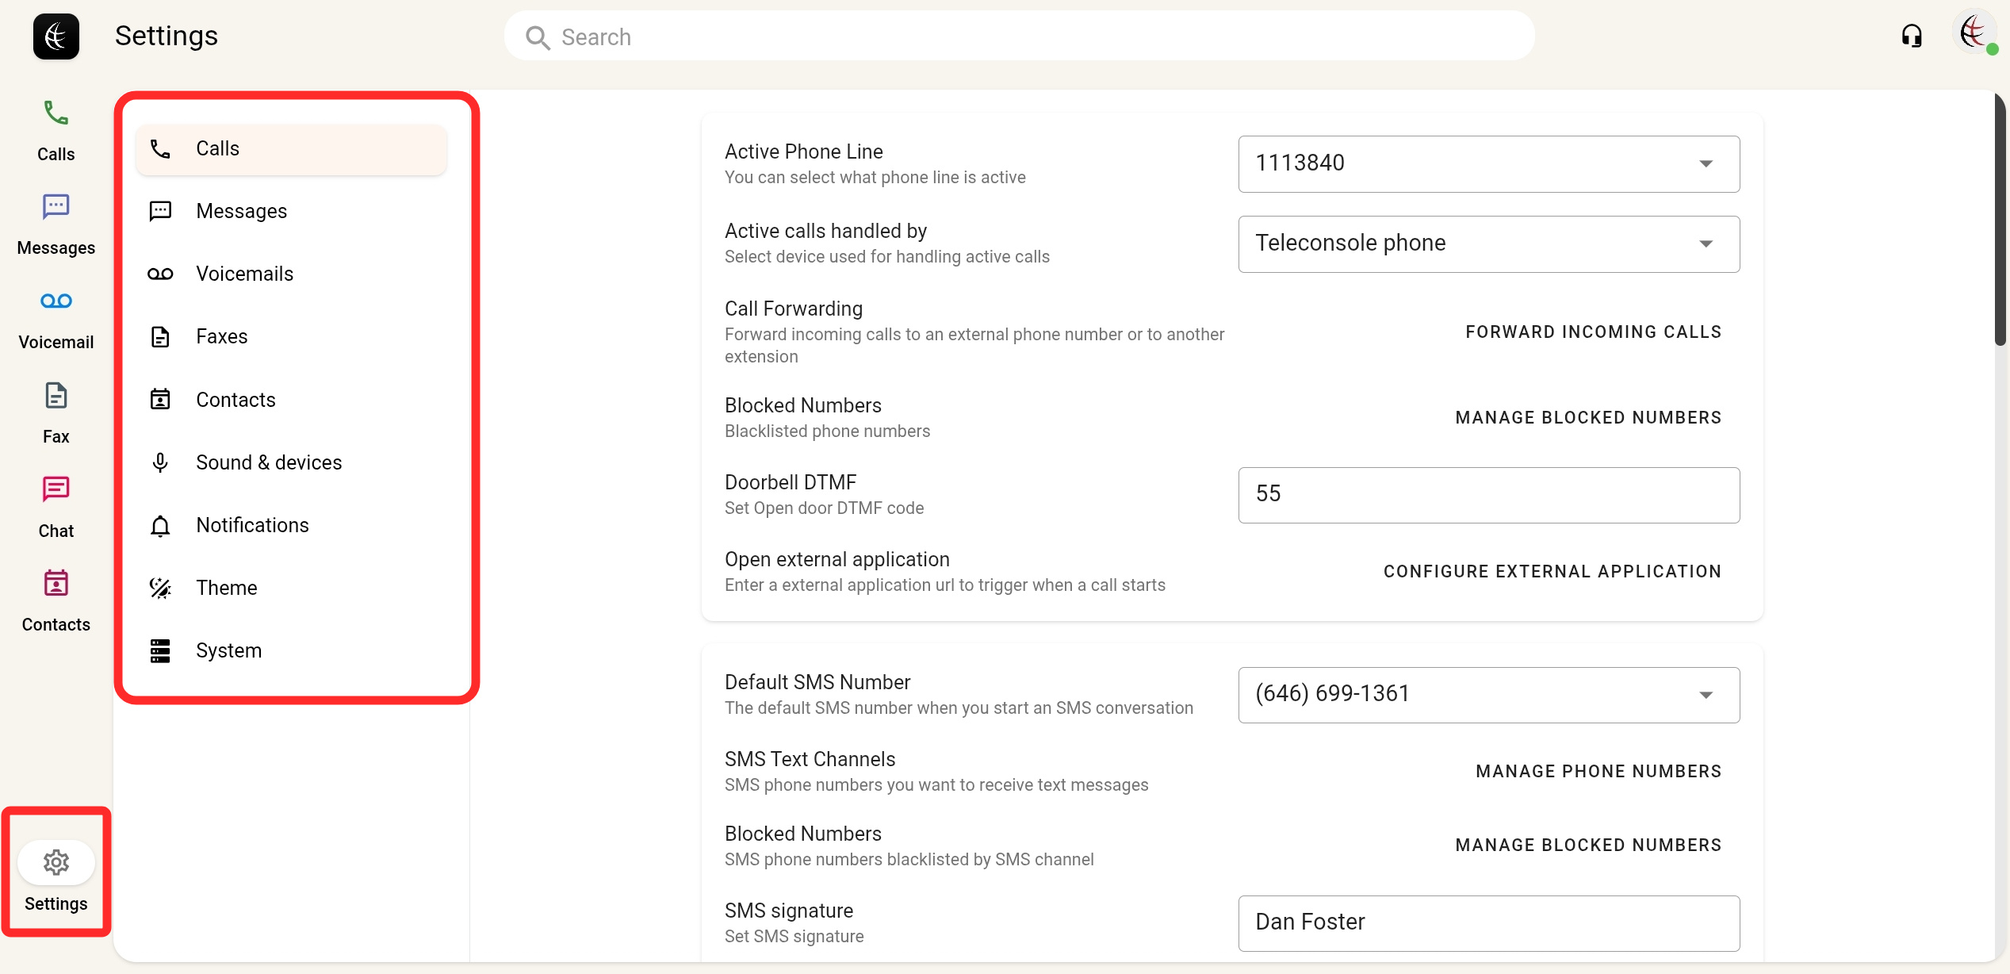Open the Theme settings tab

(226, 588)
